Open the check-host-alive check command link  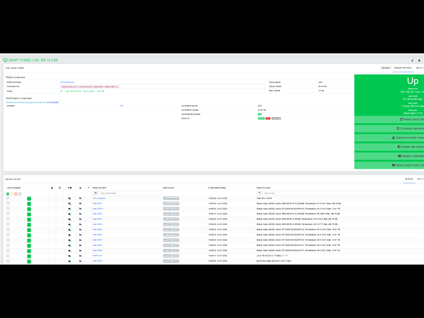pos(67,82)
